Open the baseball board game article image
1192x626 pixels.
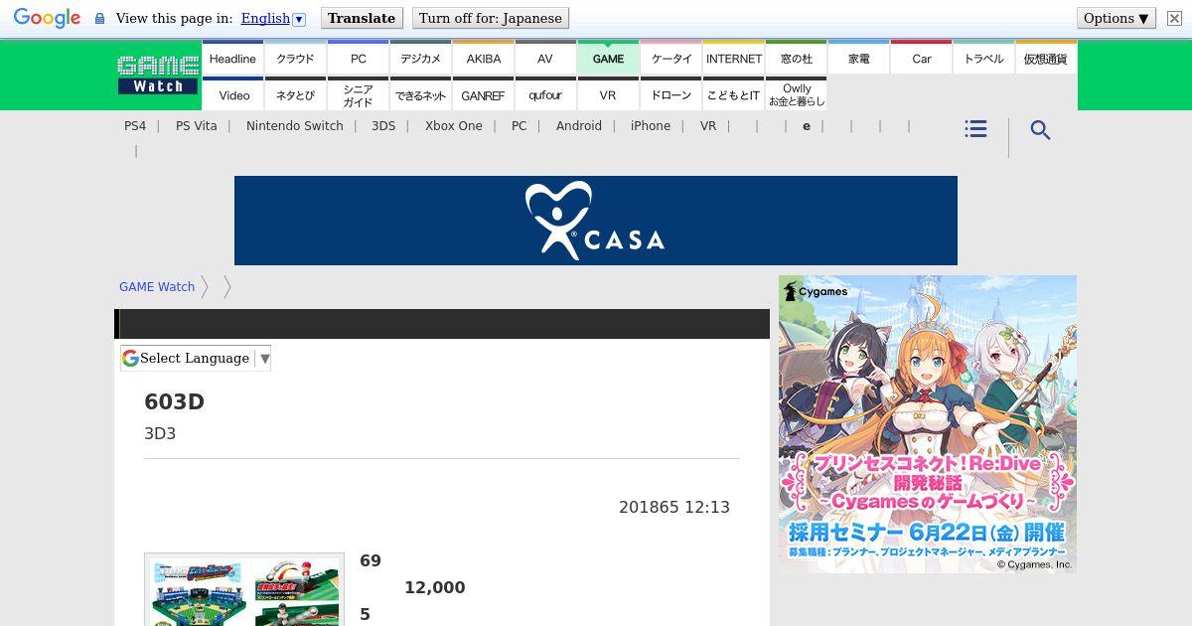click(x=244, y=589)
